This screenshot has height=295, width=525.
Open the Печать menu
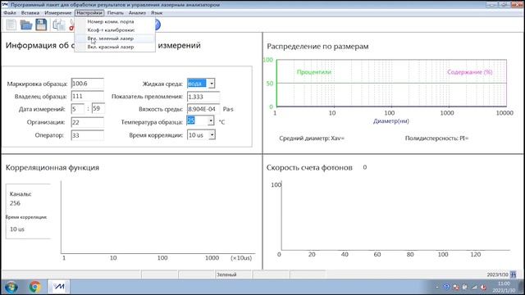(116, 13)
